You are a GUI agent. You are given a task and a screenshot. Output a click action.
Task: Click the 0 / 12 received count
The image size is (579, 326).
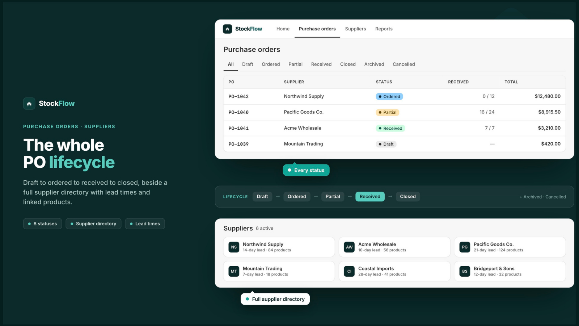point(489,96)
